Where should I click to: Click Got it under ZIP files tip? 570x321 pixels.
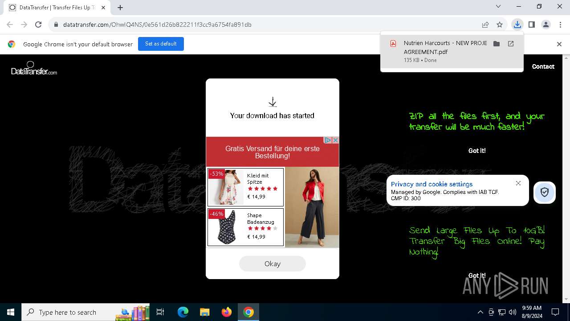pos(477,151)
